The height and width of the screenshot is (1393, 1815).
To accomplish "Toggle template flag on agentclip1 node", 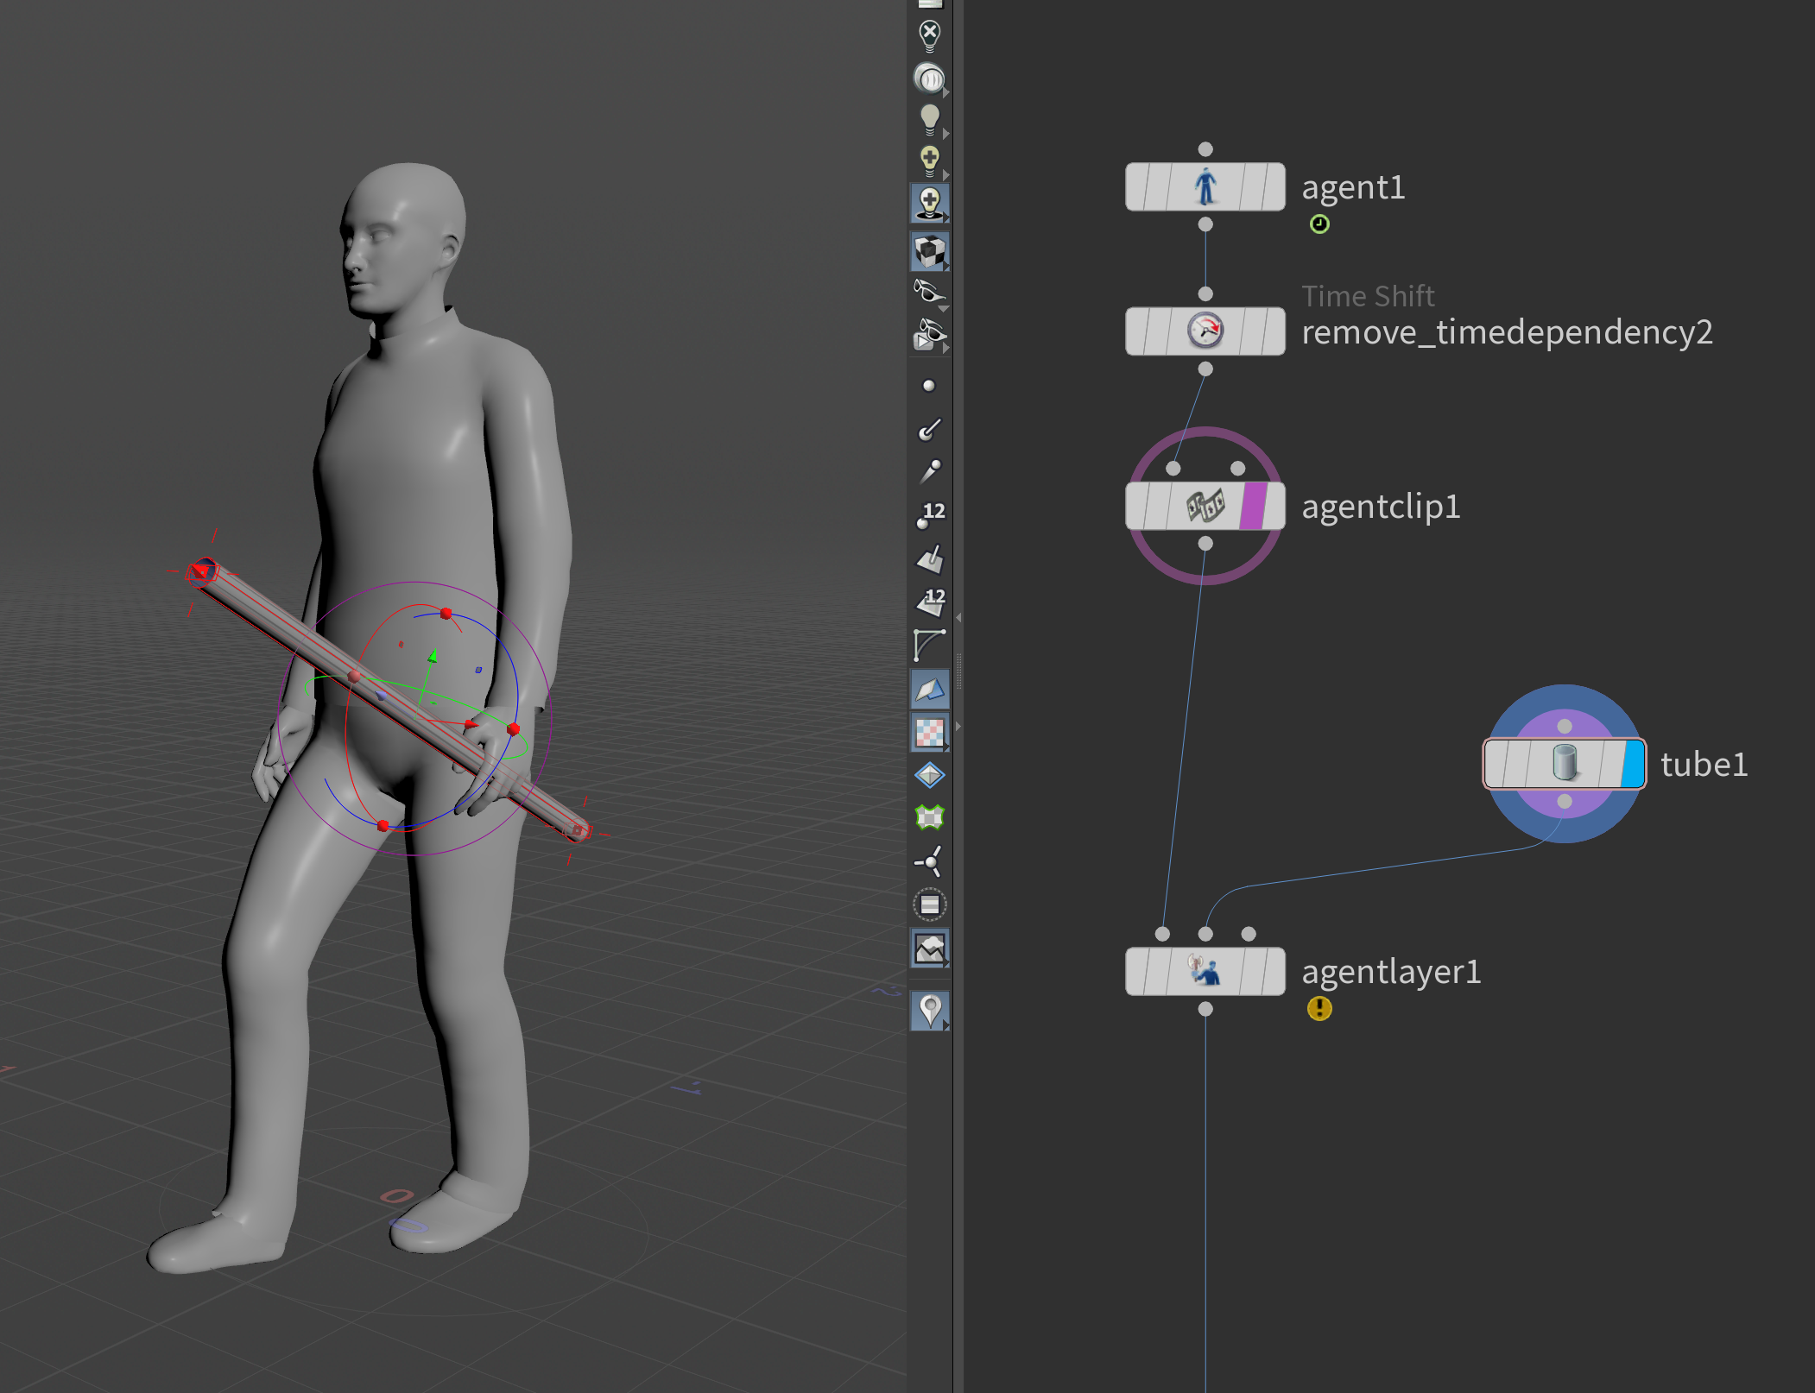I will [x=1252, y=506].
